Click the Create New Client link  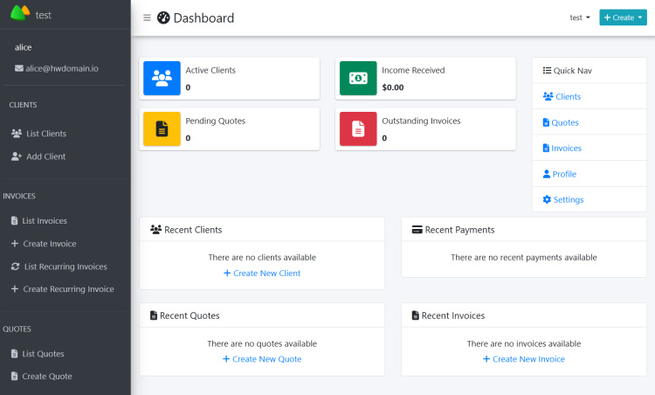262,274
